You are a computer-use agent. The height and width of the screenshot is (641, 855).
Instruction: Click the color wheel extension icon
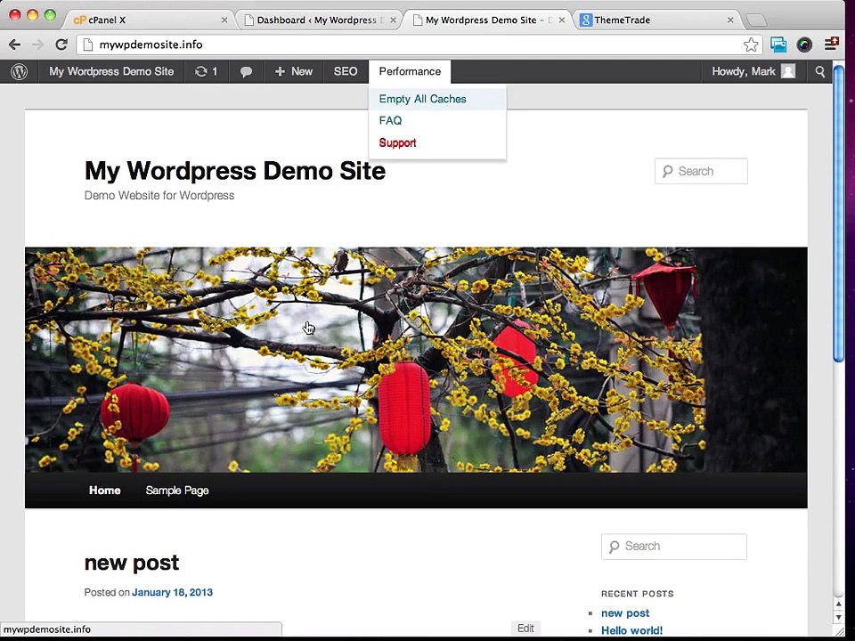click(804, 45)
